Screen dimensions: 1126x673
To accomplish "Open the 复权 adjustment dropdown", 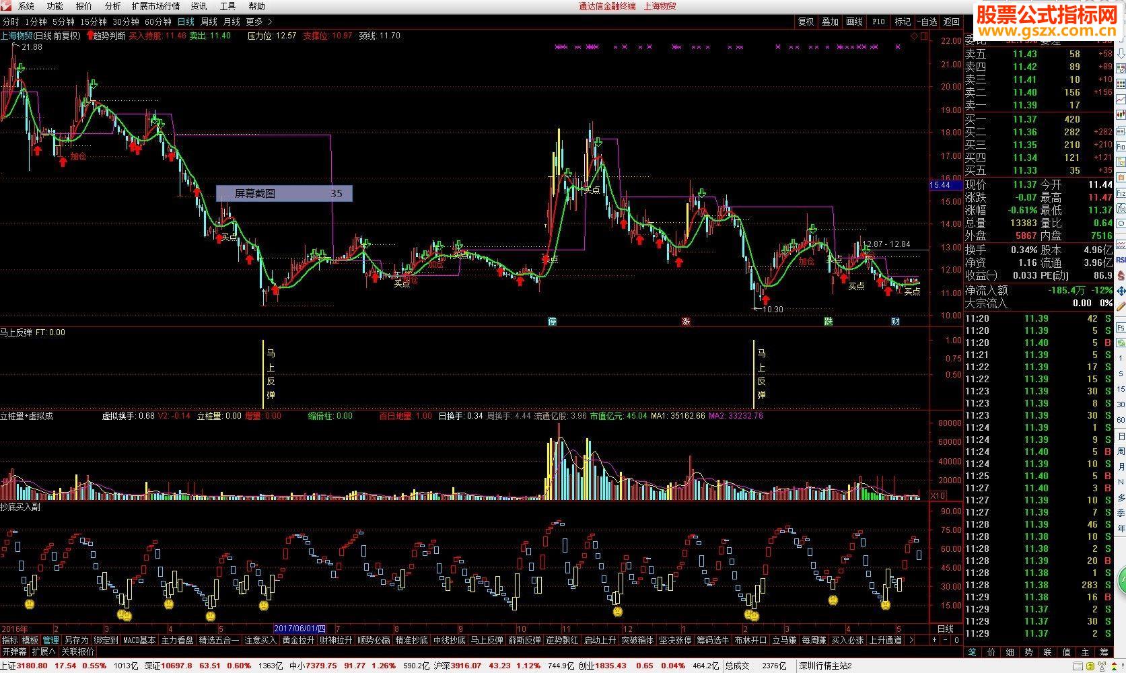I will tap(806, 22).
